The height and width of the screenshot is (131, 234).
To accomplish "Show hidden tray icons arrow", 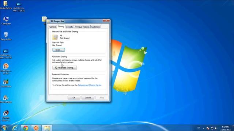I will click(204, 128).
